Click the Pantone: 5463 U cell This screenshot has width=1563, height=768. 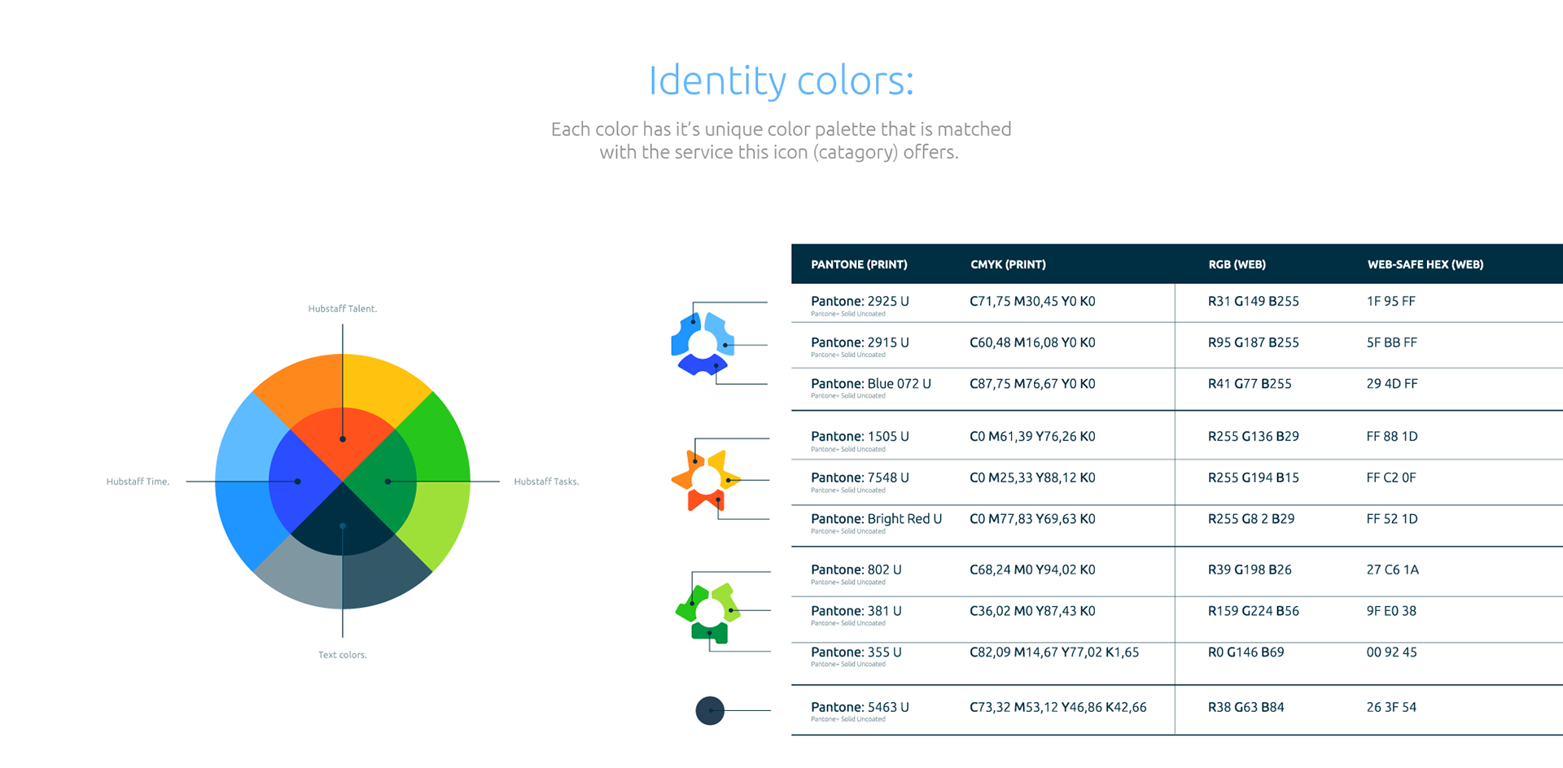[x=860, y=707]
